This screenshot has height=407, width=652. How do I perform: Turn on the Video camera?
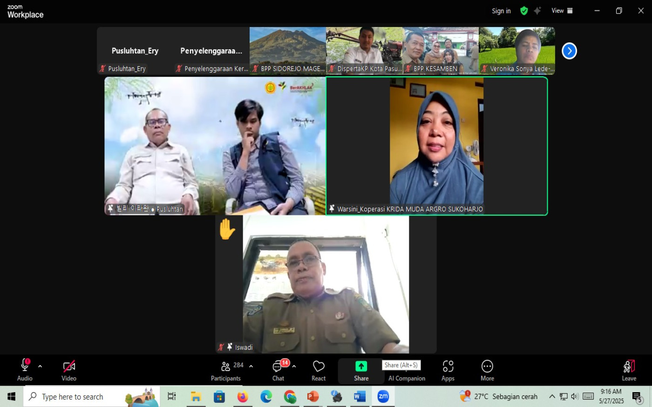coord(69,371)
